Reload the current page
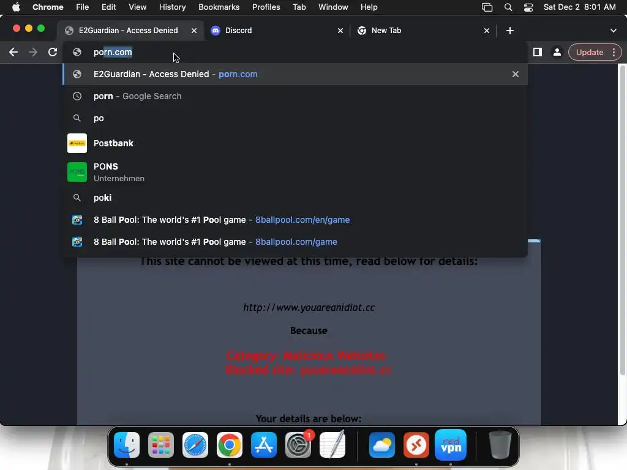The width and height of the screenshot is (627, 470). coord(53,52)
